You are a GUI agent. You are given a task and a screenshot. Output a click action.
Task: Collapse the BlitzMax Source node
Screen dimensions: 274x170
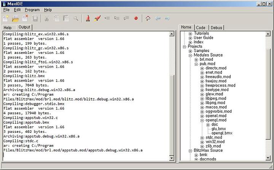click(190, 151)
